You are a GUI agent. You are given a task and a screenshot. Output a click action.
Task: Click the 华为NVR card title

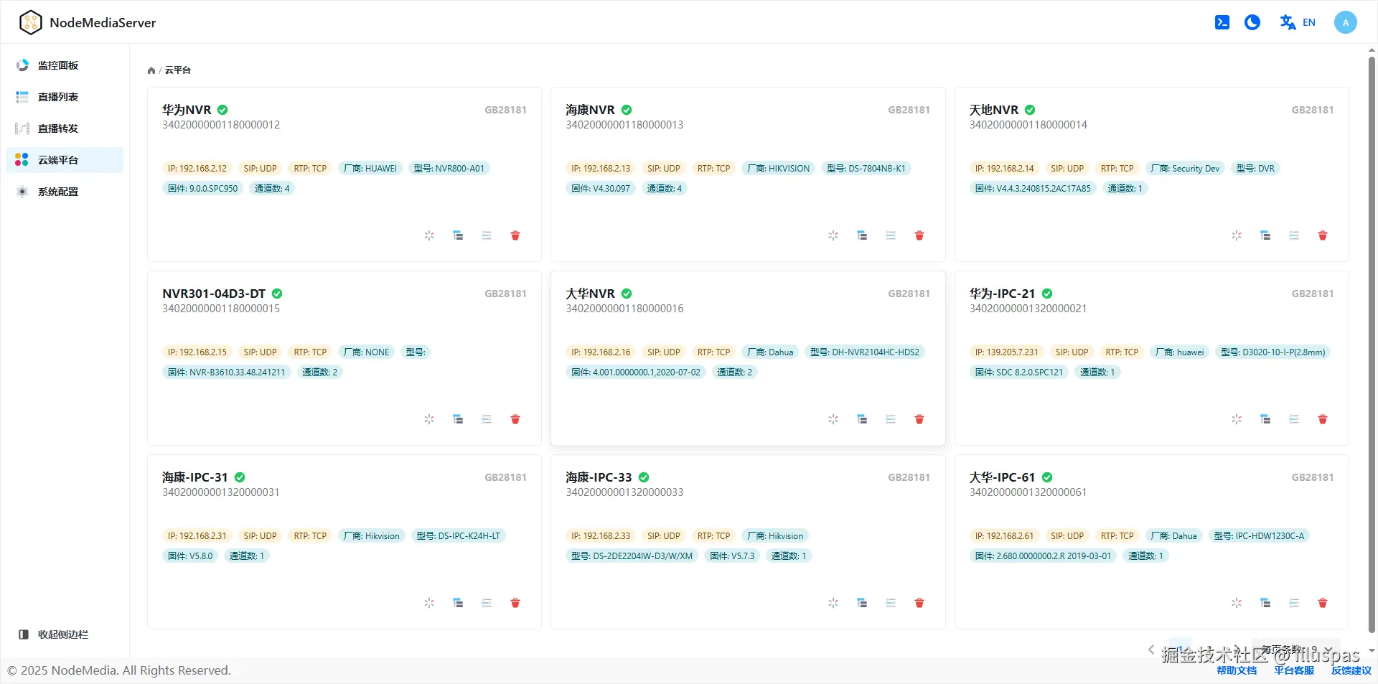(x=187, y=110)
